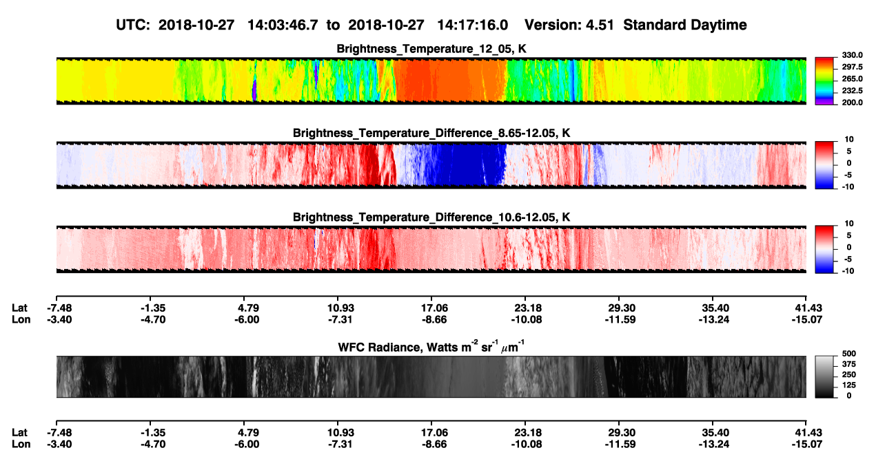Click the Brightness_Temperature_Difference_8.65-12.05 panel title

click(431, 133)
